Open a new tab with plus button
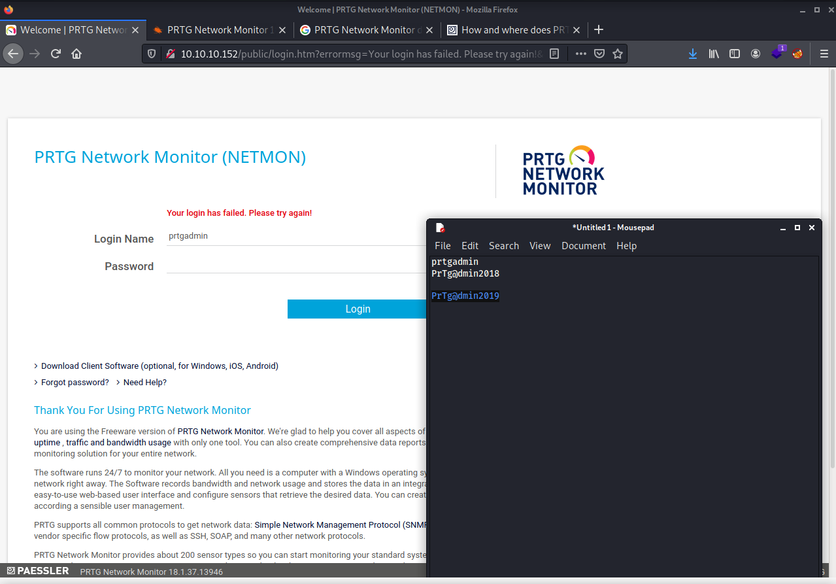The image size is (836, 584). pos(599,29)
